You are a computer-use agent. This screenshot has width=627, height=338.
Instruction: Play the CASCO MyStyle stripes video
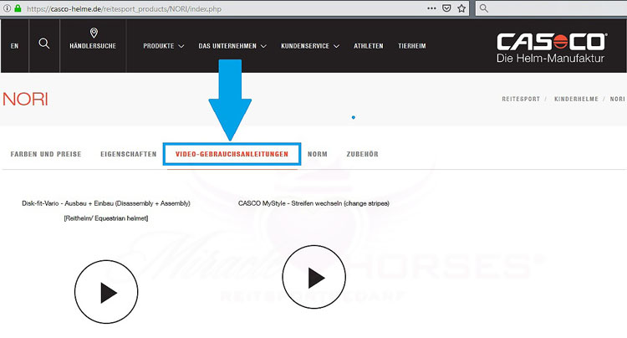(x=313, y=277)
